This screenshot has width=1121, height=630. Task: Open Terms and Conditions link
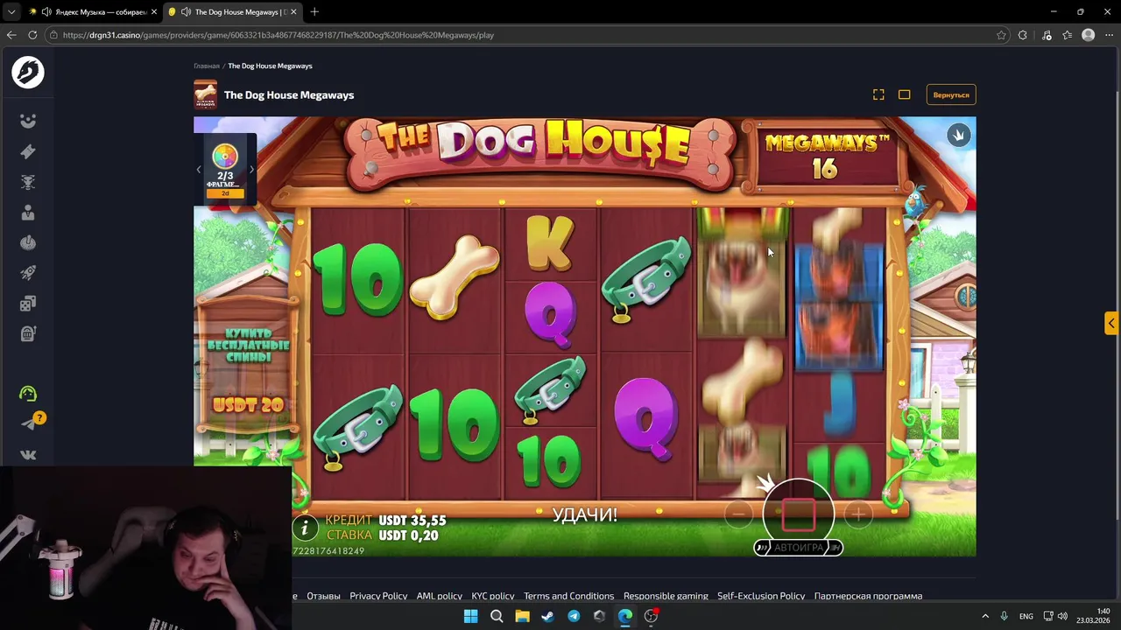(x=568, y=596)
